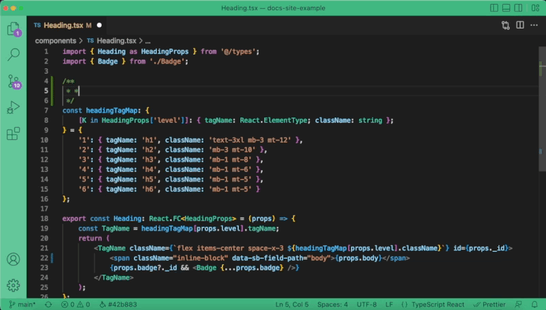Open the Manage gear menu
Viewport: 546px width, 310px height.
13,285
